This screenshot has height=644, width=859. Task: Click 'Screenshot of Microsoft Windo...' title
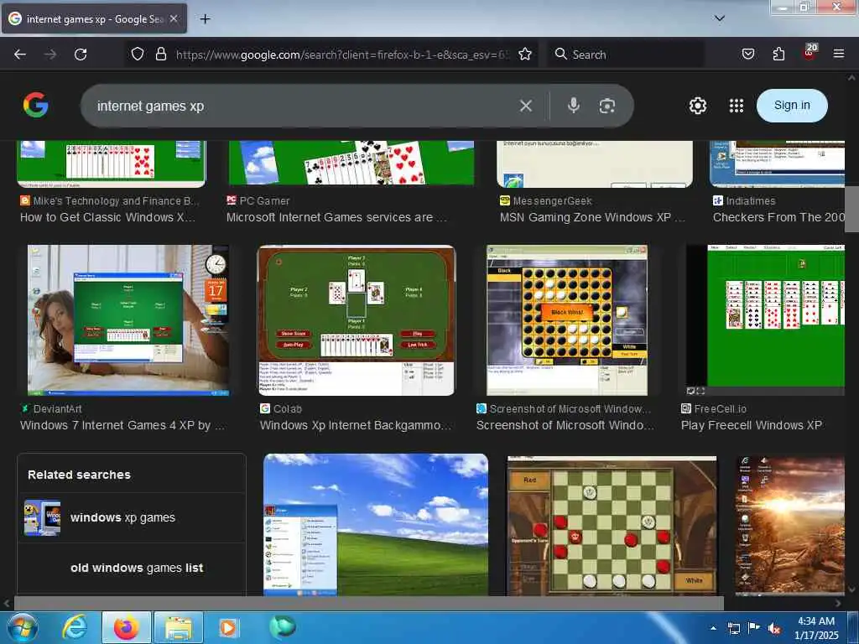pos(565,425)
